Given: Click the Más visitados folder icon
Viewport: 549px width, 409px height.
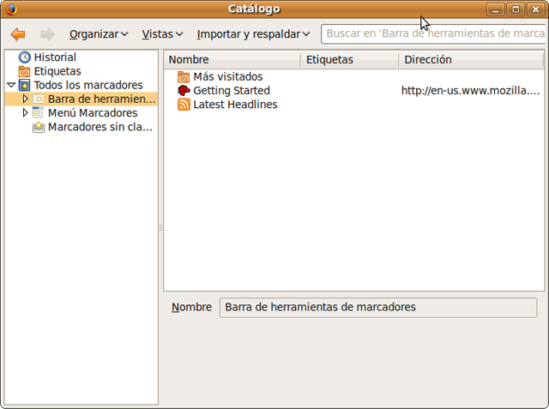Looking at the screenshot, I should (x=184, y=77).
